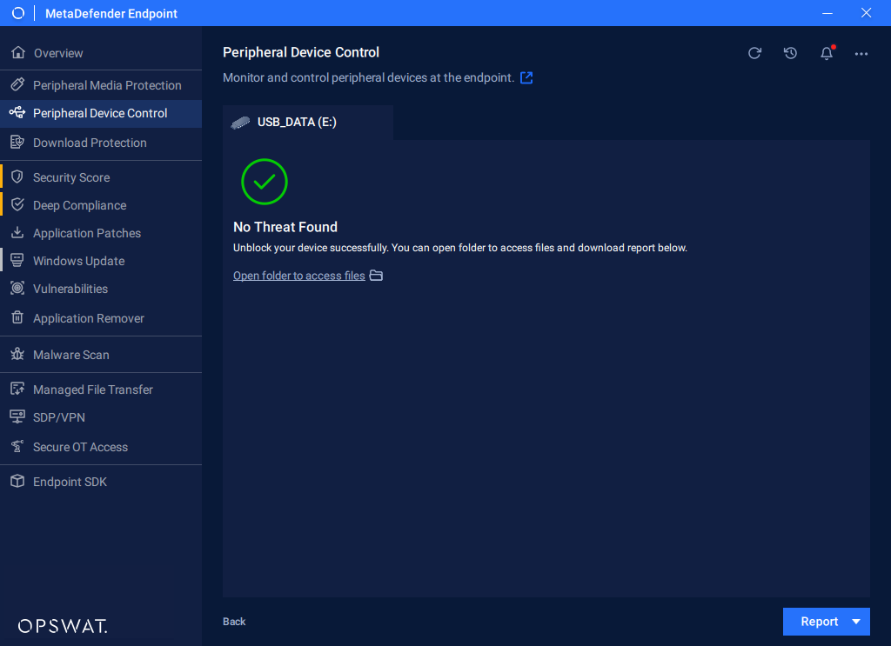Click the Endpoint SDK cube icon
This screenshot has width=891, height=646.
17,481
